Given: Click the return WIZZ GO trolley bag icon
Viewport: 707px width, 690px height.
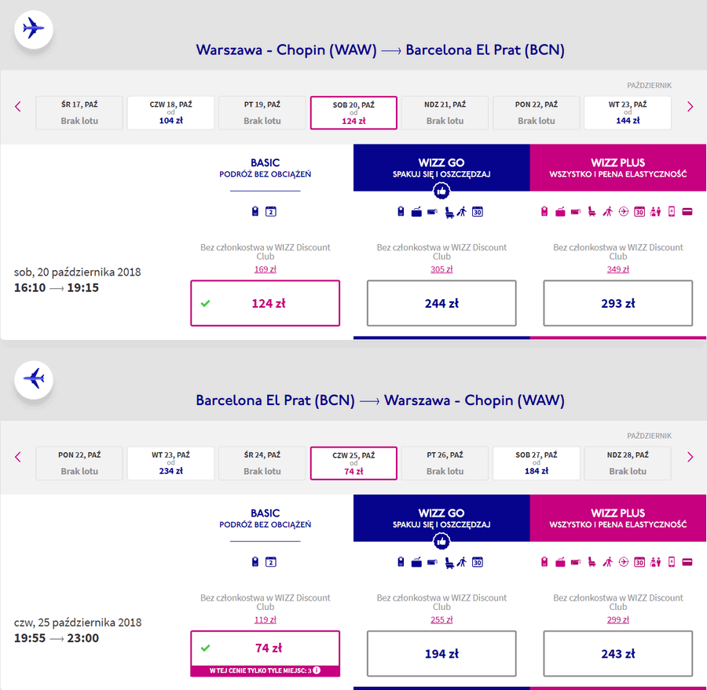Looking at the screenshot, I should pyautogui.click(x=416, y=561).
